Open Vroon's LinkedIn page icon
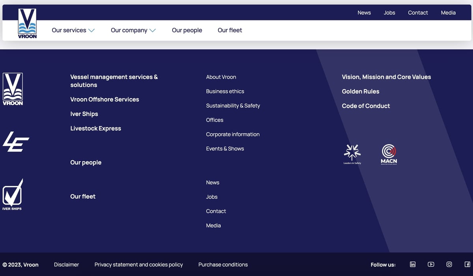The height and width of the screenshot is (276, 473). [413, 264]
